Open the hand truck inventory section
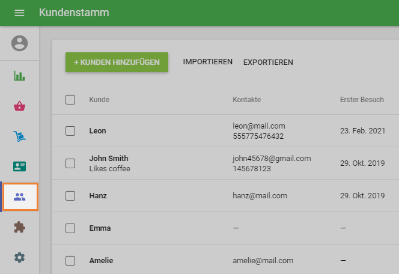 tap(20, 136)
